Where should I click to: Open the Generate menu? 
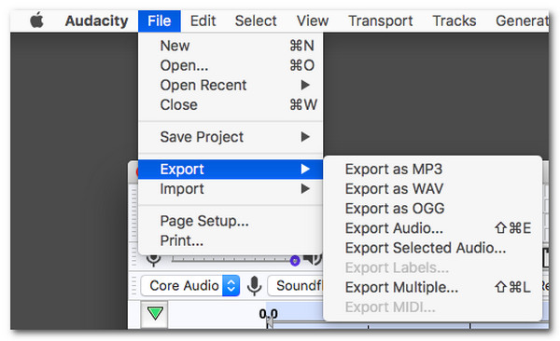point(522,21)
